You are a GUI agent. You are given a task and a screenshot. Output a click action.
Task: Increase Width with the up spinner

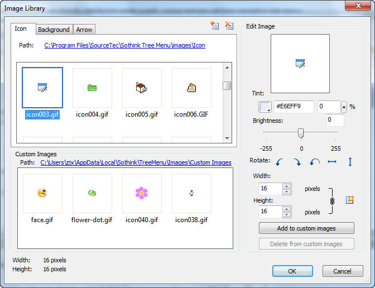point(286,186)
